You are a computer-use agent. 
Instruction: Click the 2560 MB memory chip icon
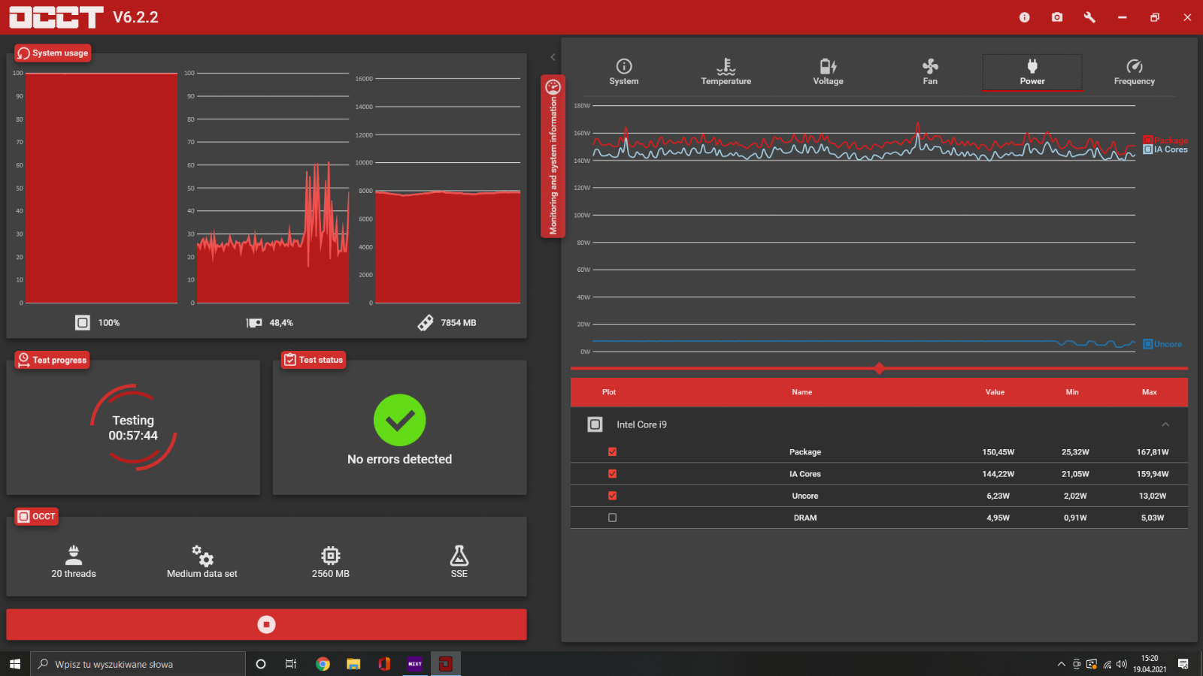click(x=331, y=555)
